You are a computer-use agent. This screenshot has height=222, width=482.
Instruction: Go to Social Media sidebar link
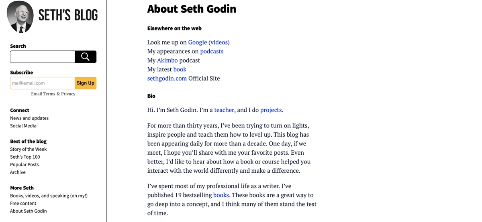pos(23,126)
